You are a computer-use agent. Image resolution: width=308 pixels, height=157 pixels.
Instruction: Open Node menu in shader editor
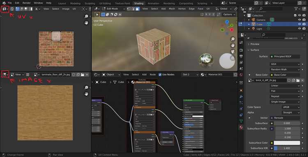(153, 75)
